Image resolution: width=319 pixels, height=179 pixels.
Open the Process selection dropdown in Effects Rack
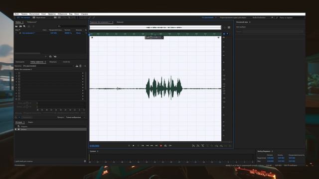point(75,117)
